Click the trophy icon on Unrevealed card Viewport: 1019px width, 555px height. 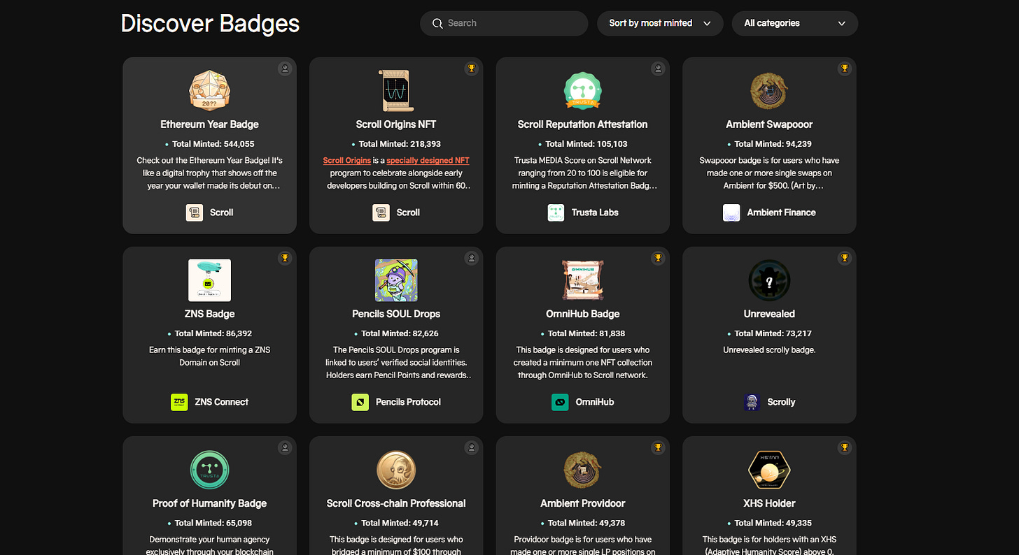845,258
